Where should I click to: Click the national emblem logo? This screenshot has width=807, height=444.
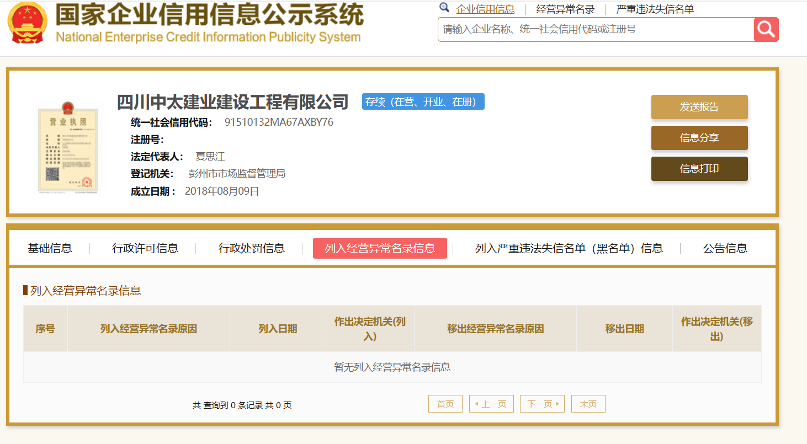pyautogui.click(x=28, y=23)
